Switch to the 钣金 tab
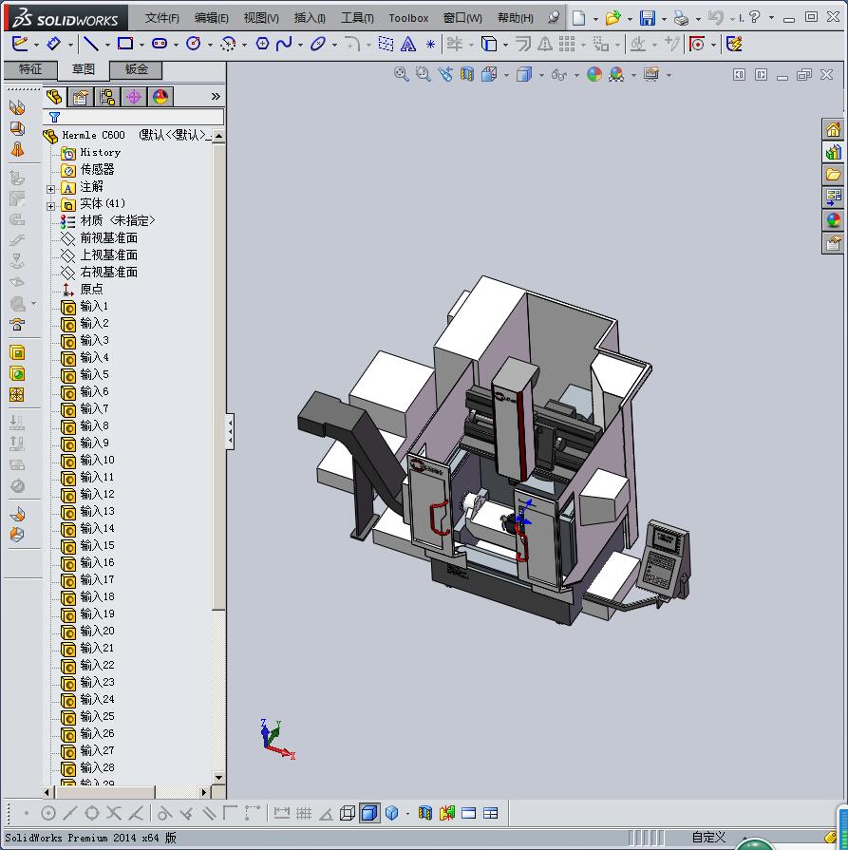848x850 pixels. click(x=136, y=69)
